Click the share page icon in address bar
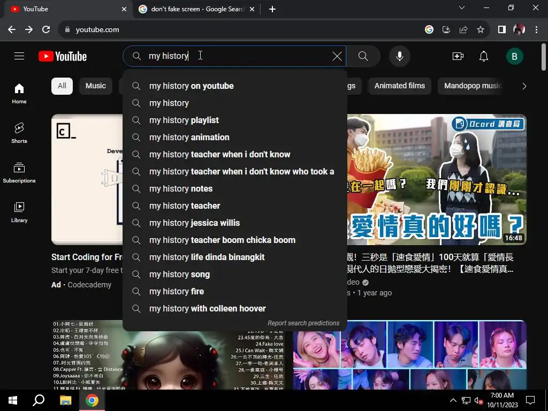Screen dimensions: 548x411 [463, 30]
